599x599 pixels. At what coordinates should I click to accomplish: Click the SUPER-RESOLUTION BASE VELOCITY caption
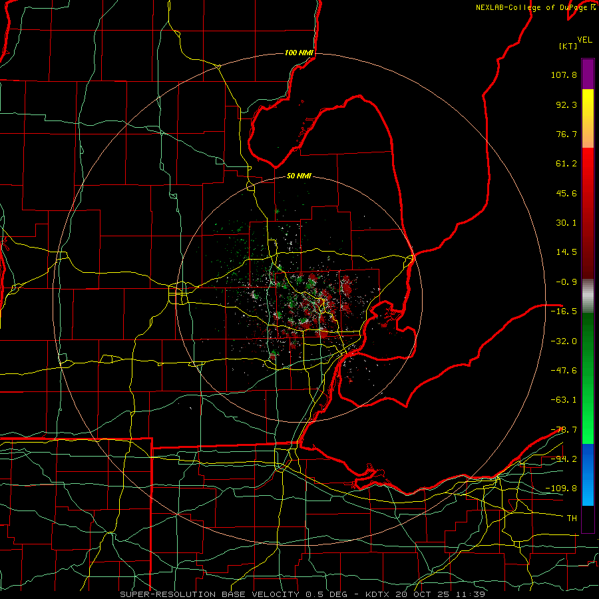pos(211,594)
